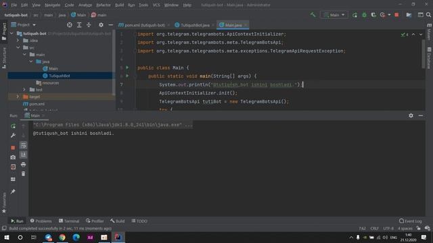
Task: Open the Main run configuration dropdown
Action: click(x=334, y=15)
